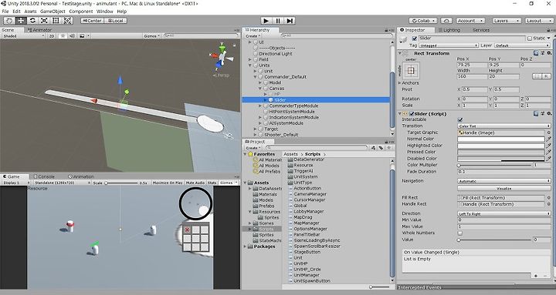Viewport: 556px width, 295px height.
Task: Click Rect Transform raw edit mode R button
Action: pyautogui.click(x=547, y=76)
